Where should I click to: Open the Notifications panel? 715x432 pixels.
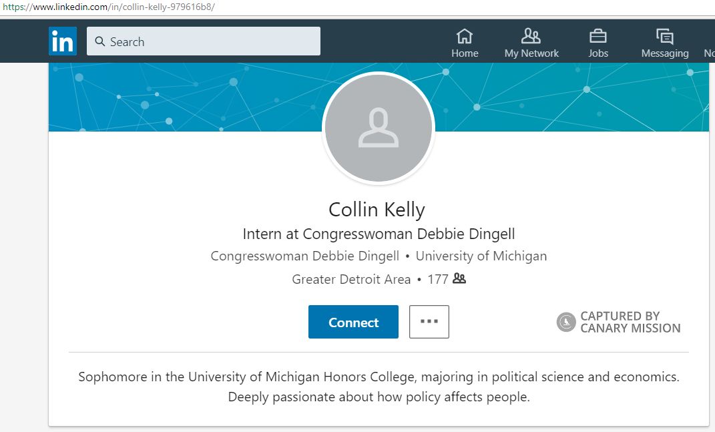coord(709,40)
